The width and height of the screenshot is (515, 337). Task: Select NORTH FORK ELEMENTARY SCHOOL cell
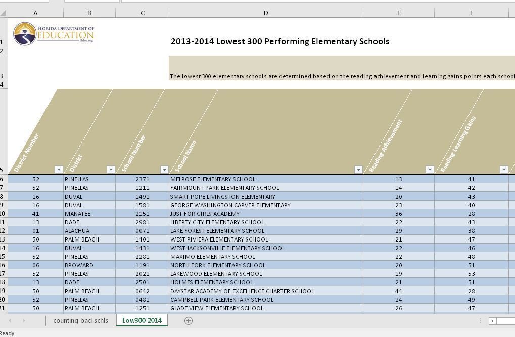[266, 265]
